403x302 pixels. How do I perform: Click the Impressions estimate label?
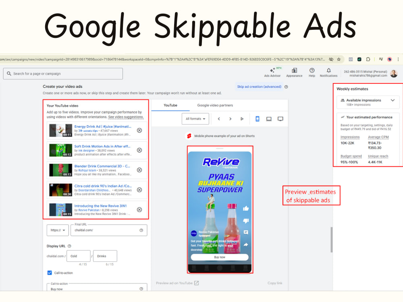[x=350, y=137]
